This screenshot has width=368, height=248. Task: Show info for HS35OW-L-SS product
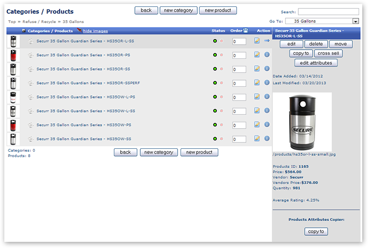point(267,110)
